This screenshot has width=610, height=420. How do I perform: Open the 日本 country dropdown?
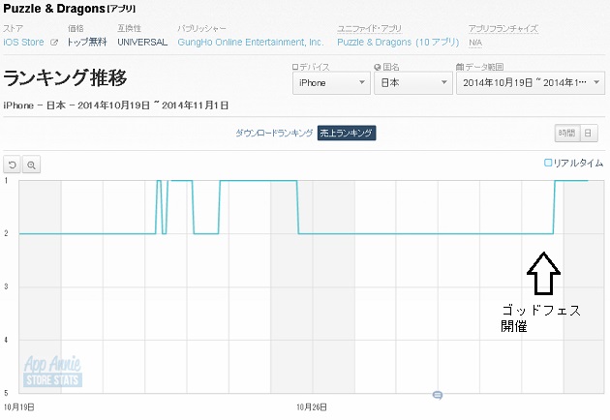(x=413, y=83)
